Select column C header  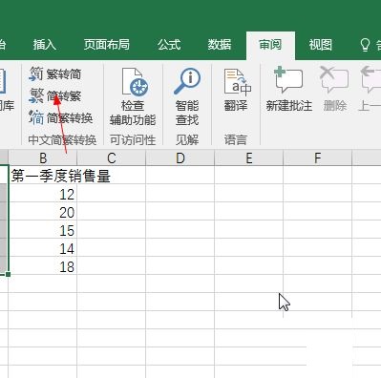[112, 157]
